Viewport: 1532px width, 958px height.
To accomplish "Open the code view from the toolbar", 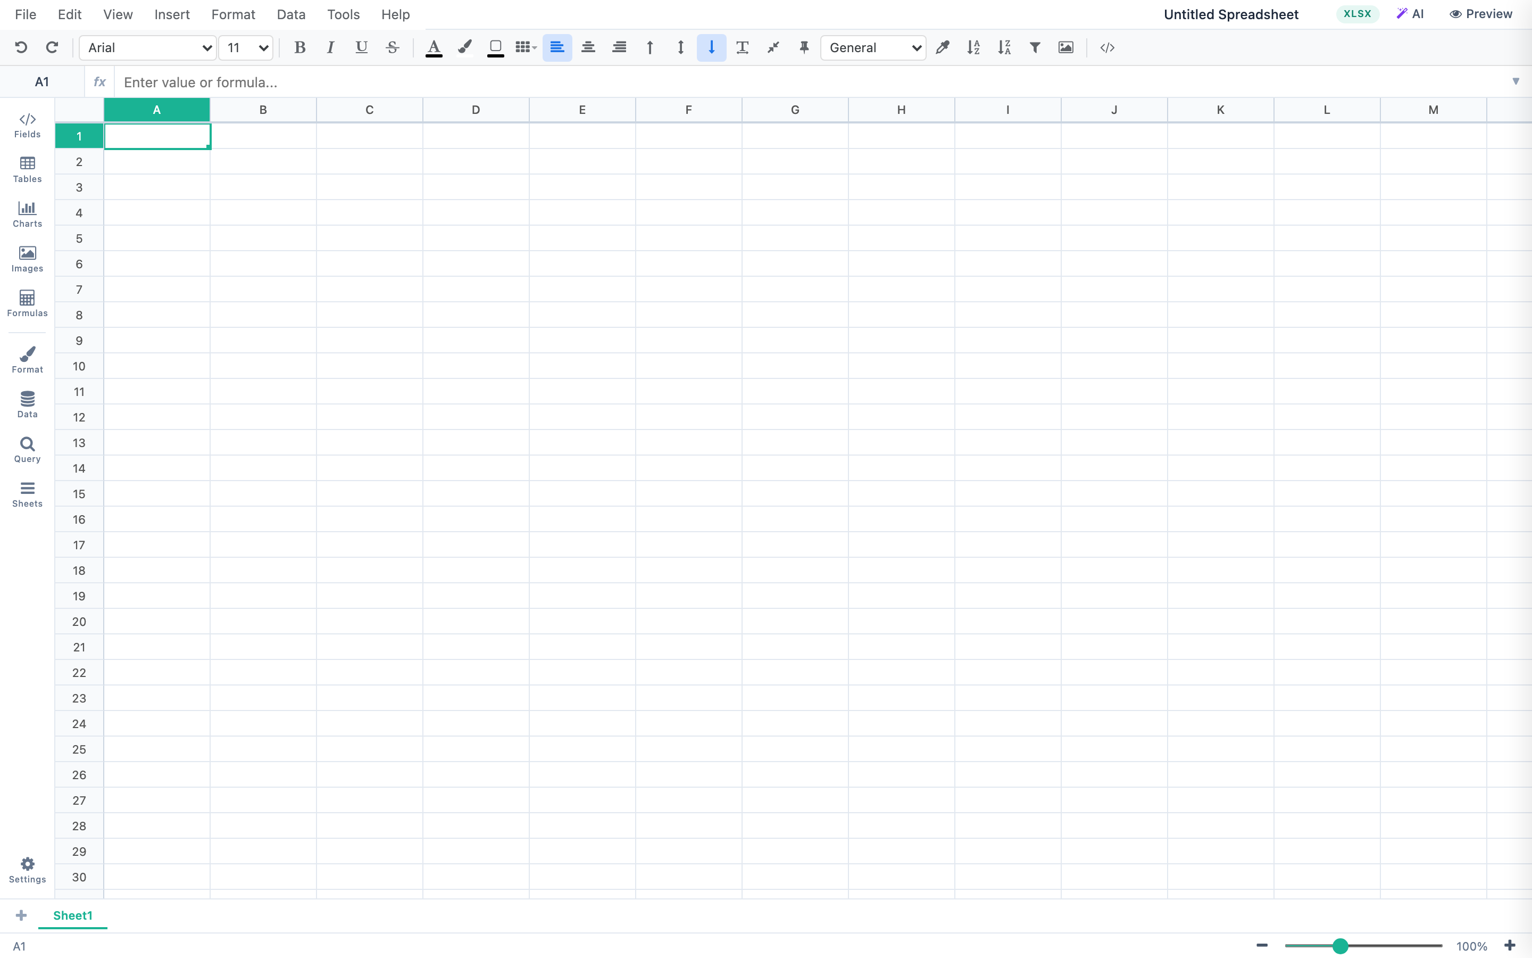I will click(x=1106, y=47).
